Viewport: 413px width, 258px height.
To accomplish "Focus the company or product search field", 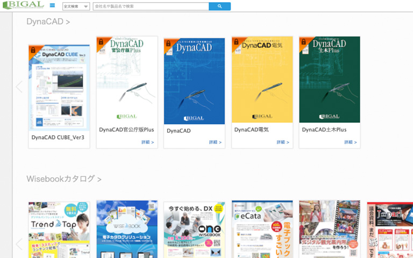I will click(151, 6).
